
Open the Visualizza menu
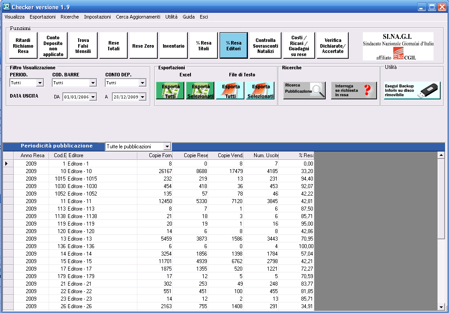point(15,17)
